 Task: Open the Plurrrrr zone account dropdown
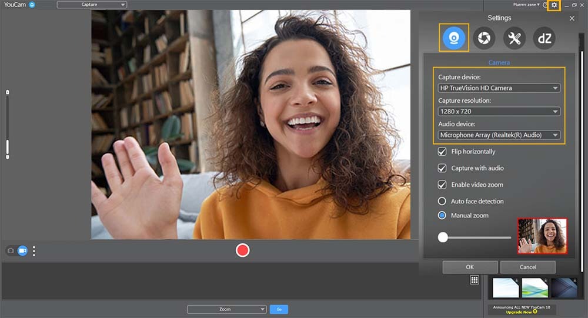526,5
